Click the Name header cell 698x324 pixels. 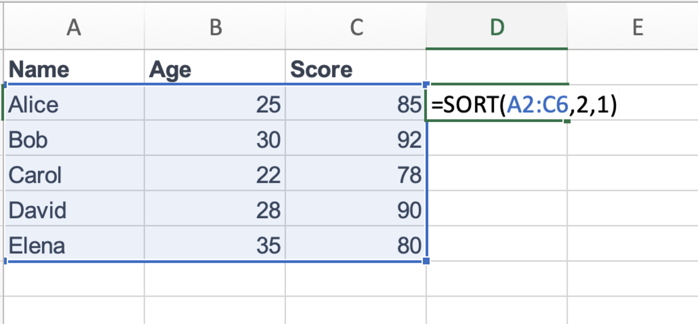click(x=73, y=70)
